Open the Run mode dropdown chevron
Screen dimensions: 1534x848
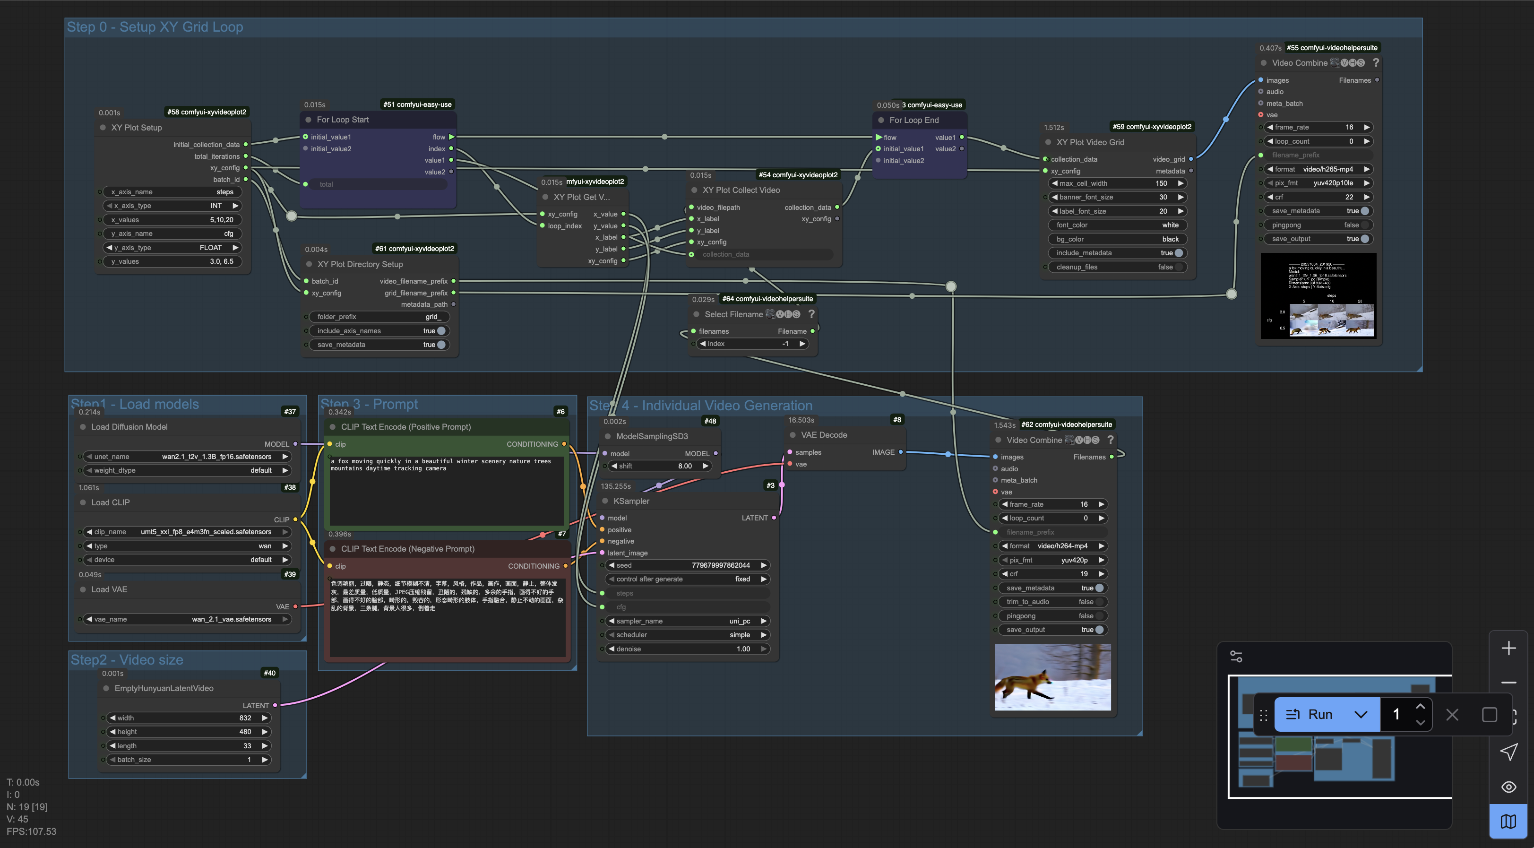point(1362,714)
